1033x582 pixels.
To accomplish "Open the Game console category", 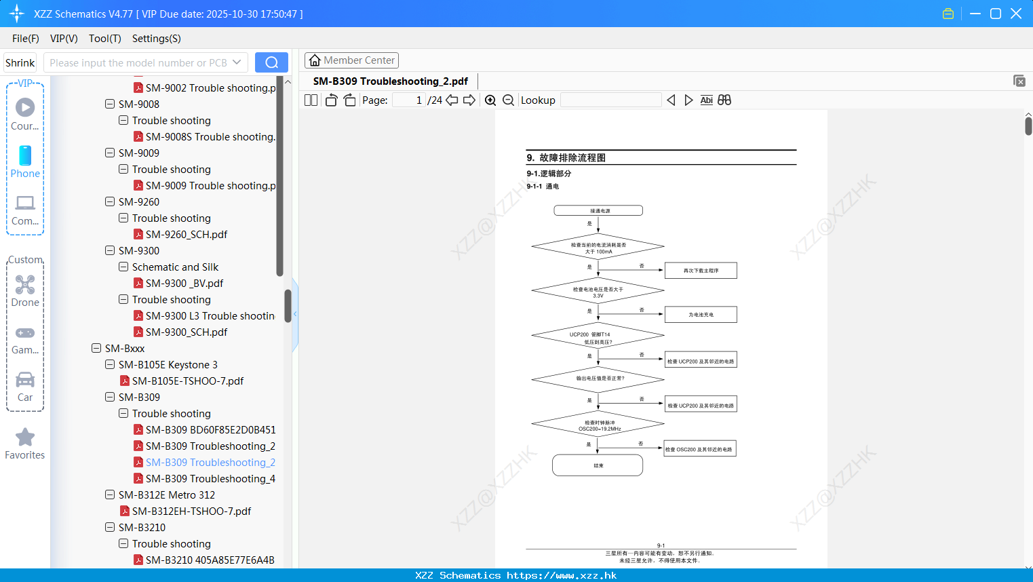I will pos(25,339).
